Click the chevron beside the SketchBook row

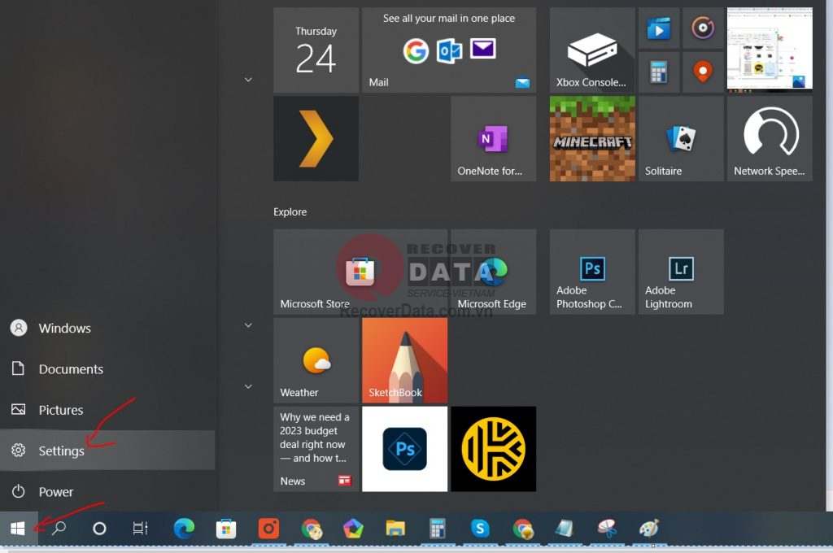248,386
